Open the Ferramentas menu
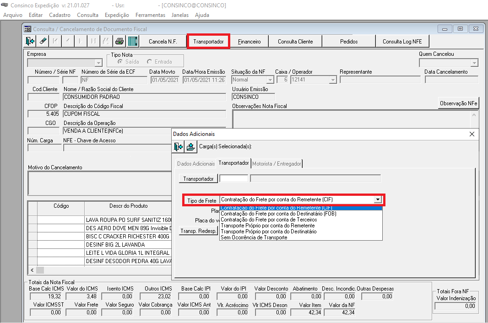Screen dimensions: 488x323 [x=150, y=15]
